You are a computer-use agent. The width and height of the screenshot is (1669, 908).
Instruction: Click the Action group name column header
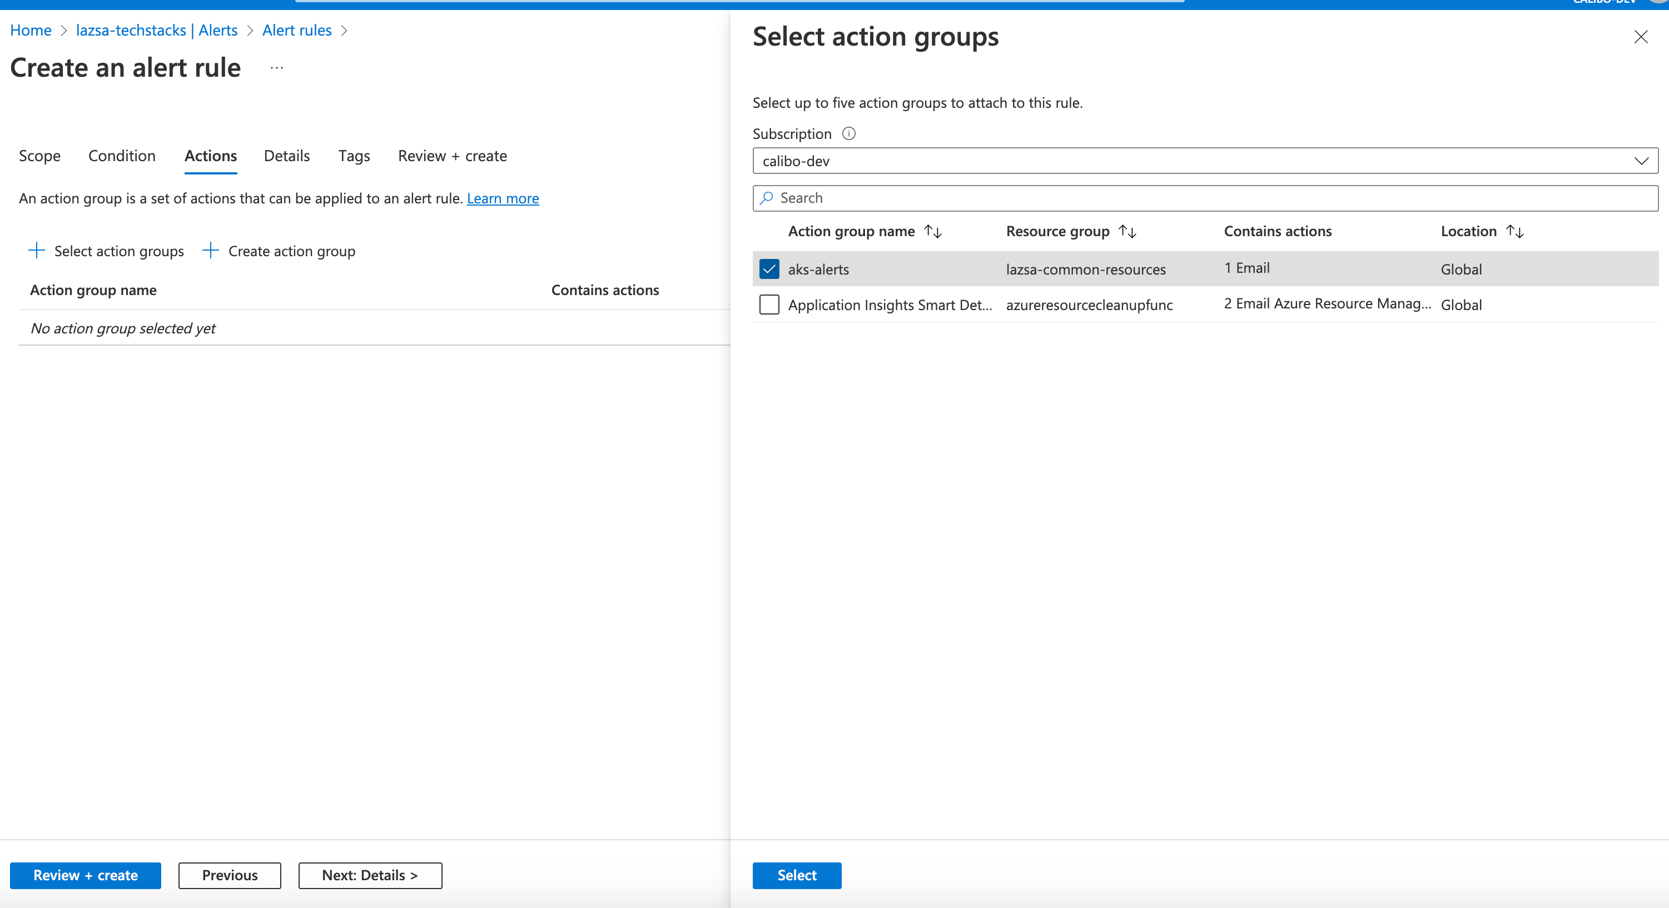tap(851, 231)
